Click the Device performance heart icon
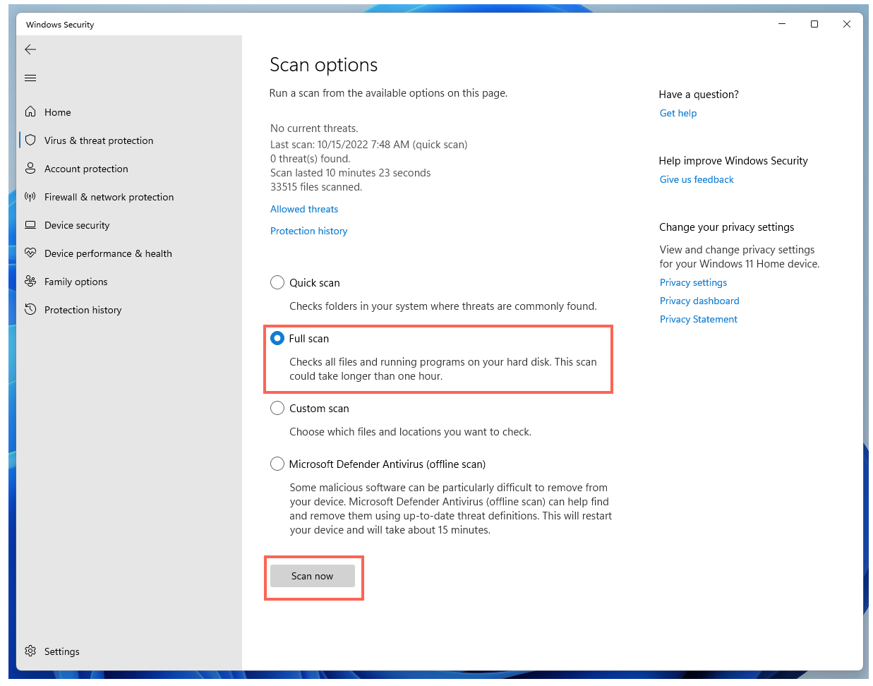The width and height of the screenshot is (873, 686). pyautogui.click(x=30, y=253)
